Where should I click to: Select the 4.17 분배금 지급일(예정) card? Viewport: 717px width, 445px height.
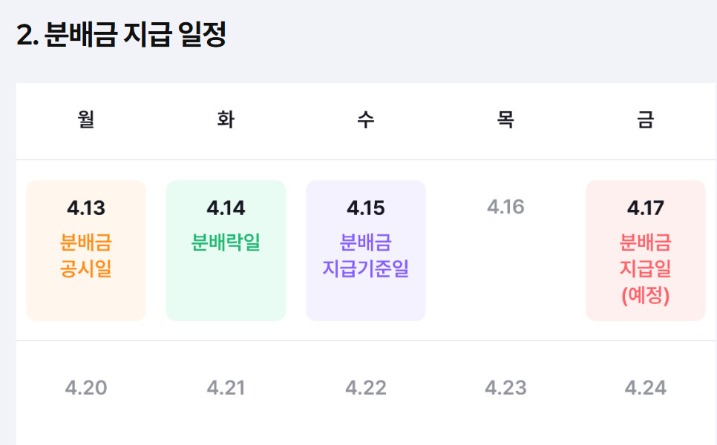coord(645,251)
